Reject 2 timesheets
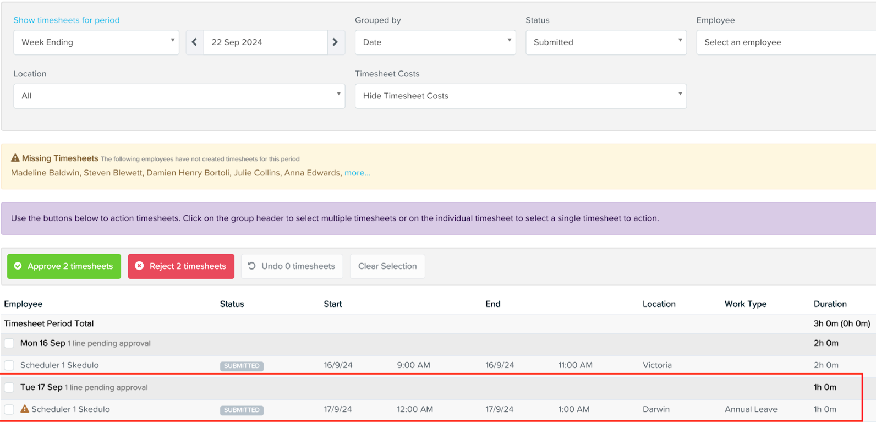 181,266
